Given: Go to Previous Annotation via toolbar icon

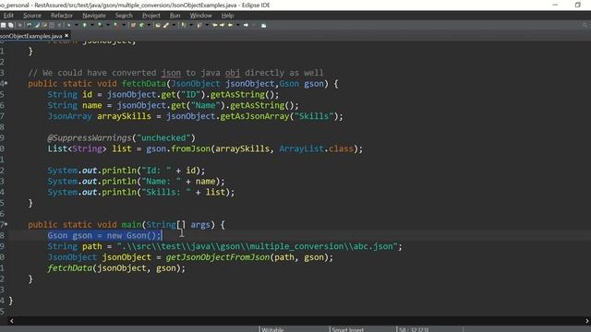Looking at the screenshot, I should tap(199, 25).
